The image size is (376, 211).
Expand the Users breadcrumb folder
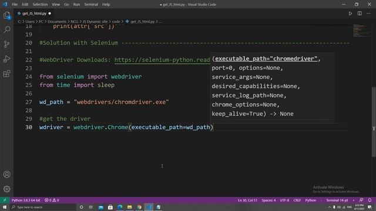[30, 22]
